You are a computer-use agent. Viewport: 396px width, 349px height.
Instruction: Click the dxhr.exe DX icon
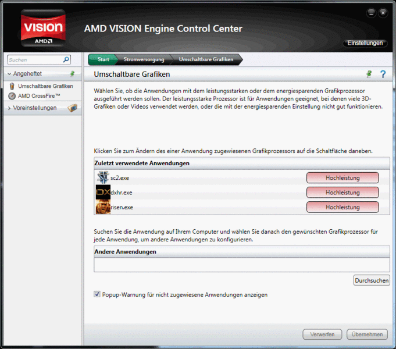pyautogui.click(x=103, y=192)
